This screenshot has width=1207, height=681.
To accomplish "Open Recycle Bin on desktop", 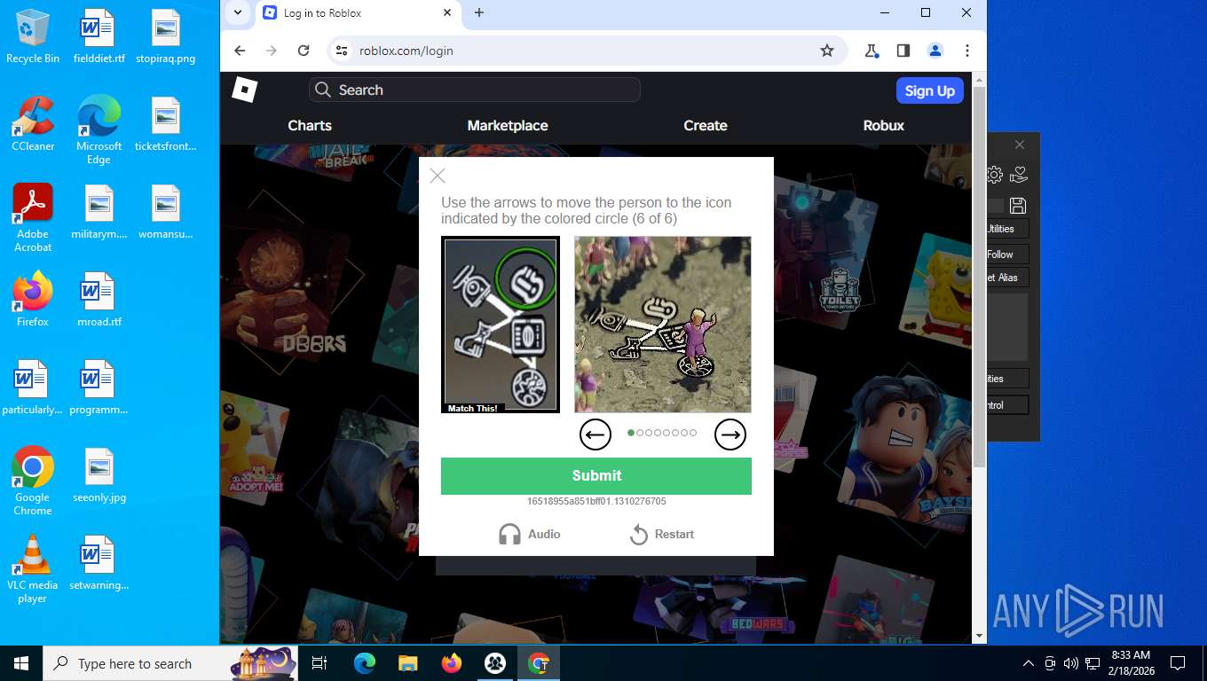I will [x=33, y=36].
